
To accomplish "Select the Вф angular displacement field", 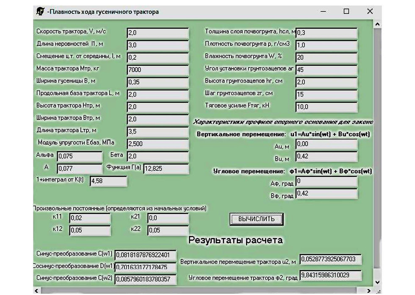I will pyautogui.click(x=326, y=194).
